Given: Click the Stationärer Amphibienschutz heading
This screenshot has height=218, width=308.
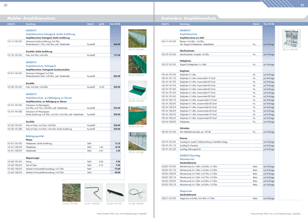Looking at the screenshot, I should (x=189, y=18).
